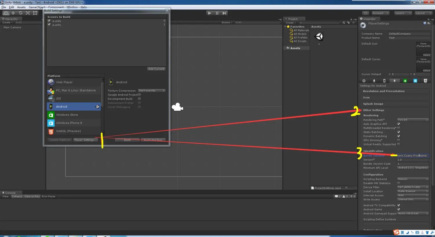Screen dimensions: 435x237
Task: Open the Edit menu
Action: pos(12,7)
